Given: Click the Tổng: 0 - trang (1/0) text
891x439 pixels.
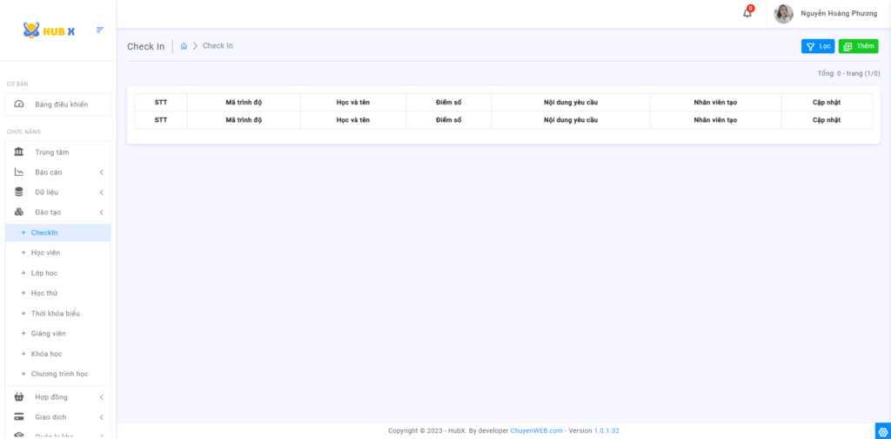Looking at the screenshot, I should point(848,74).
